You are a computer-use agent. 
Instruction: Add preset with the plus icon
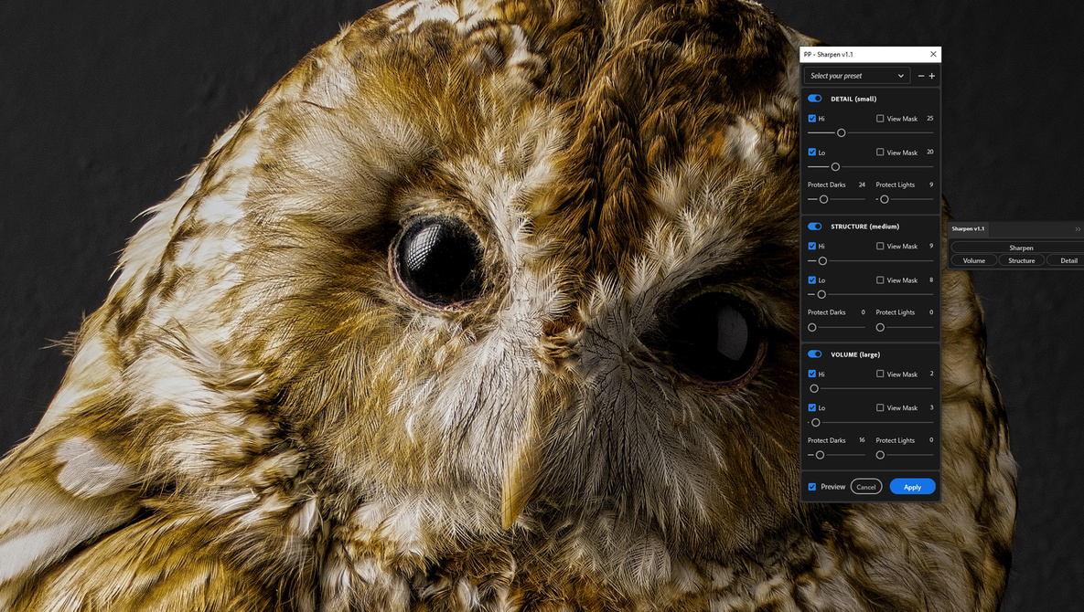point(932,76)
